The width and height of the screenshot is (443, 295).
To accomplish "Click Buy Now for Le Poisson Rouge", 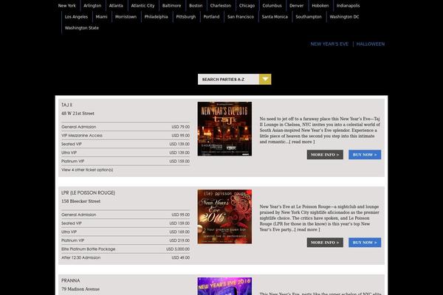I will tap(365, 243).
